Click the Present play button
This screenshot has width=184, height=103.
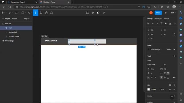coord(166,13)
